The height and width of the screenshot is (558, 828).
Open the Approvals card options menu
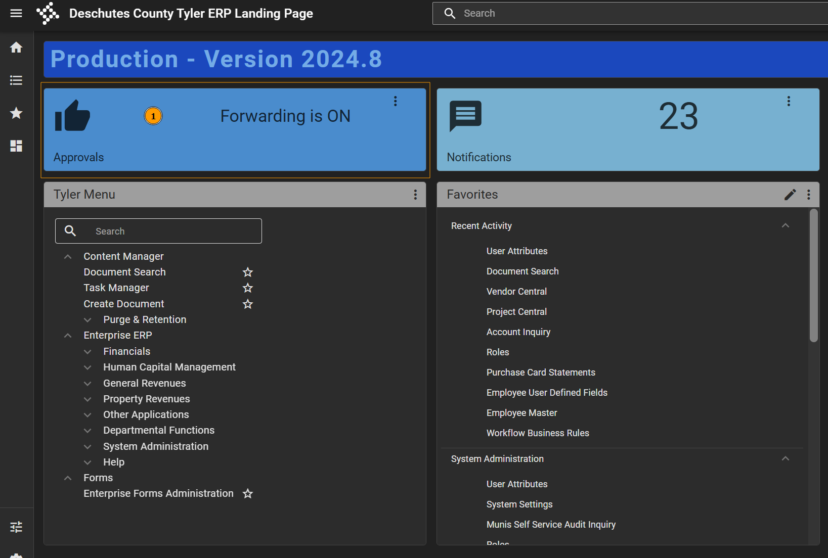[x=396, y=101]
